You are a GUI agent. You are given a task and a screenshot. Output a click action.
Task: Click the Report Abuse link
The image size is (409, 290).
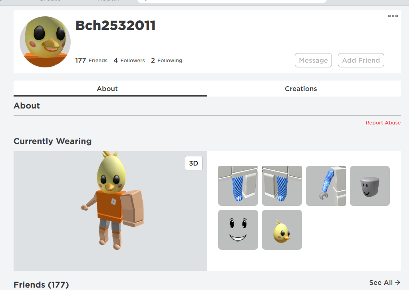pyautogui.click(x=383, y=123)
